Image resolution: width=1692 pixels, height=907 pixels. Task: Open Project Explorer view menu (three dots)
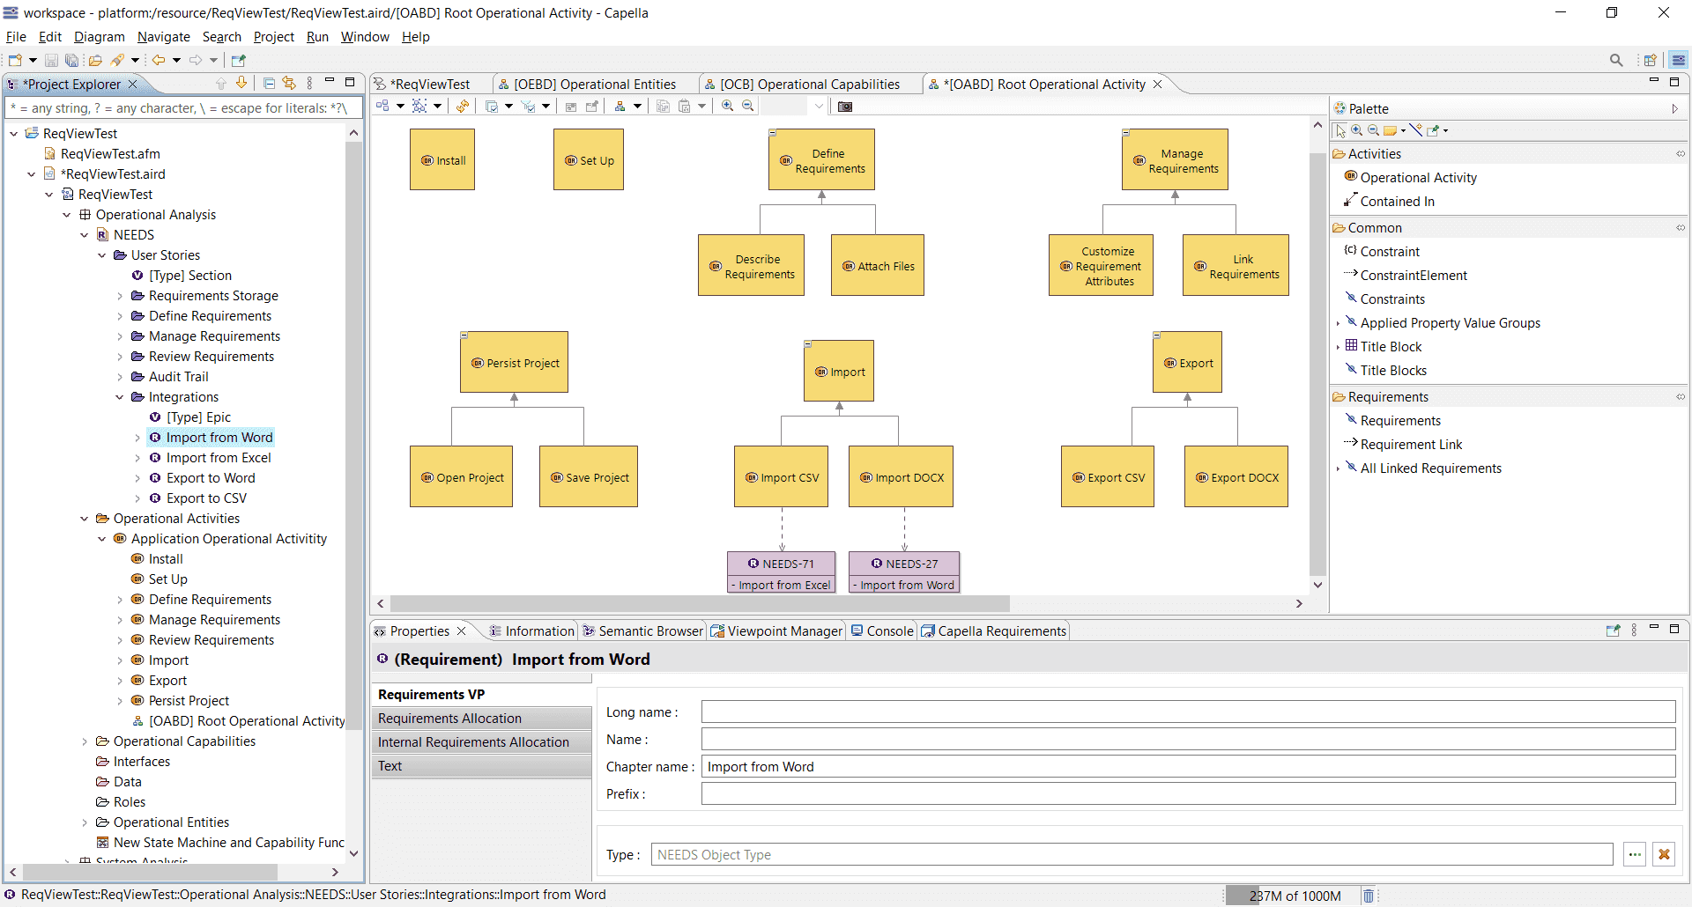click(309, 83)
